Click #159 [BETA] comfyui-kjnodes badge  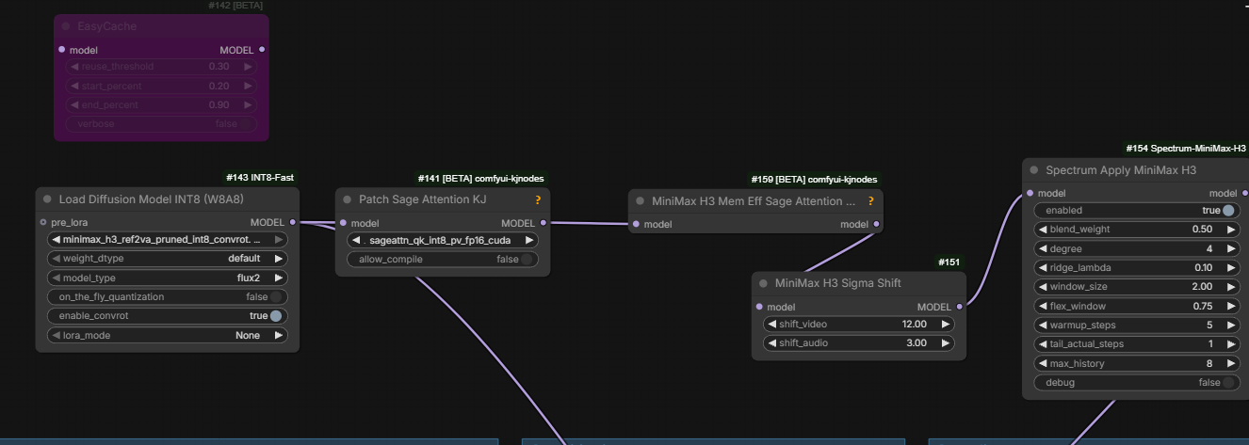tap(815, 179)
